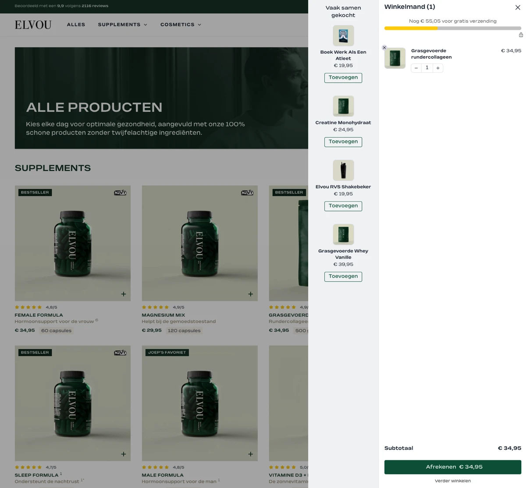
Task: Decrease collagen quantity with minus button
Action: coord(416,68)
